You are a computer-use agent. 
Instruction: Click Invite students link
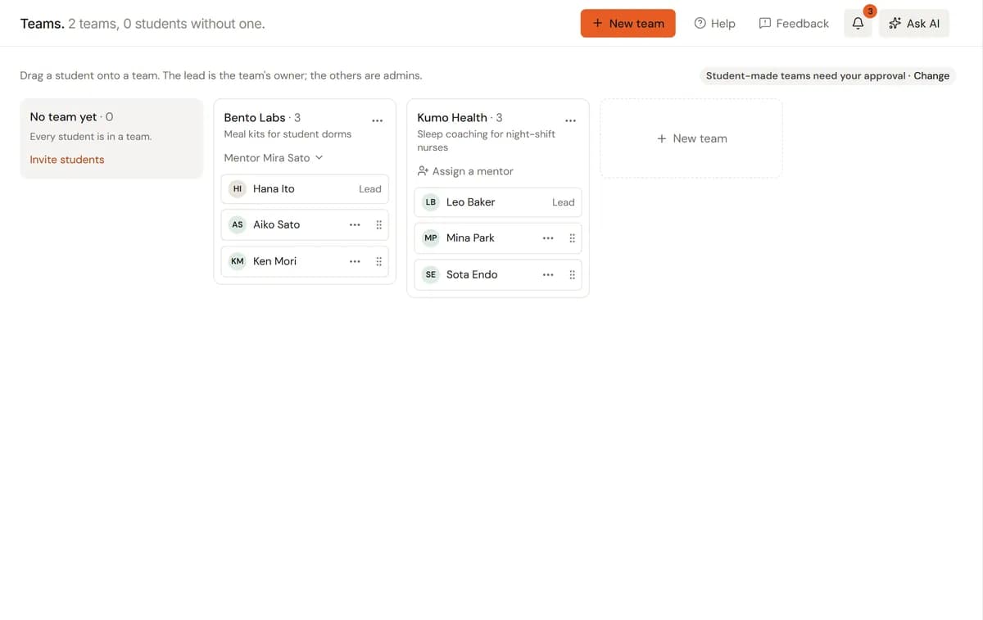pyautogui.click(x=67, y=160)
